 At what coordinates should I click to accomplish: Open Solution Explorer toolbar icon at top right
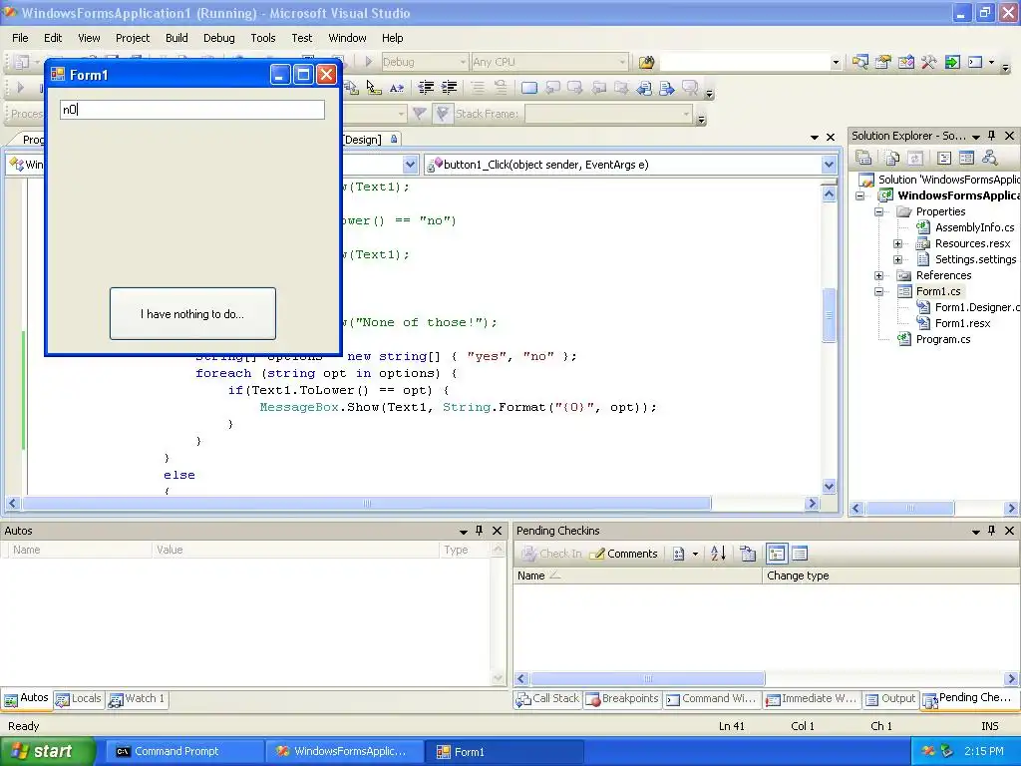(860, 62)
